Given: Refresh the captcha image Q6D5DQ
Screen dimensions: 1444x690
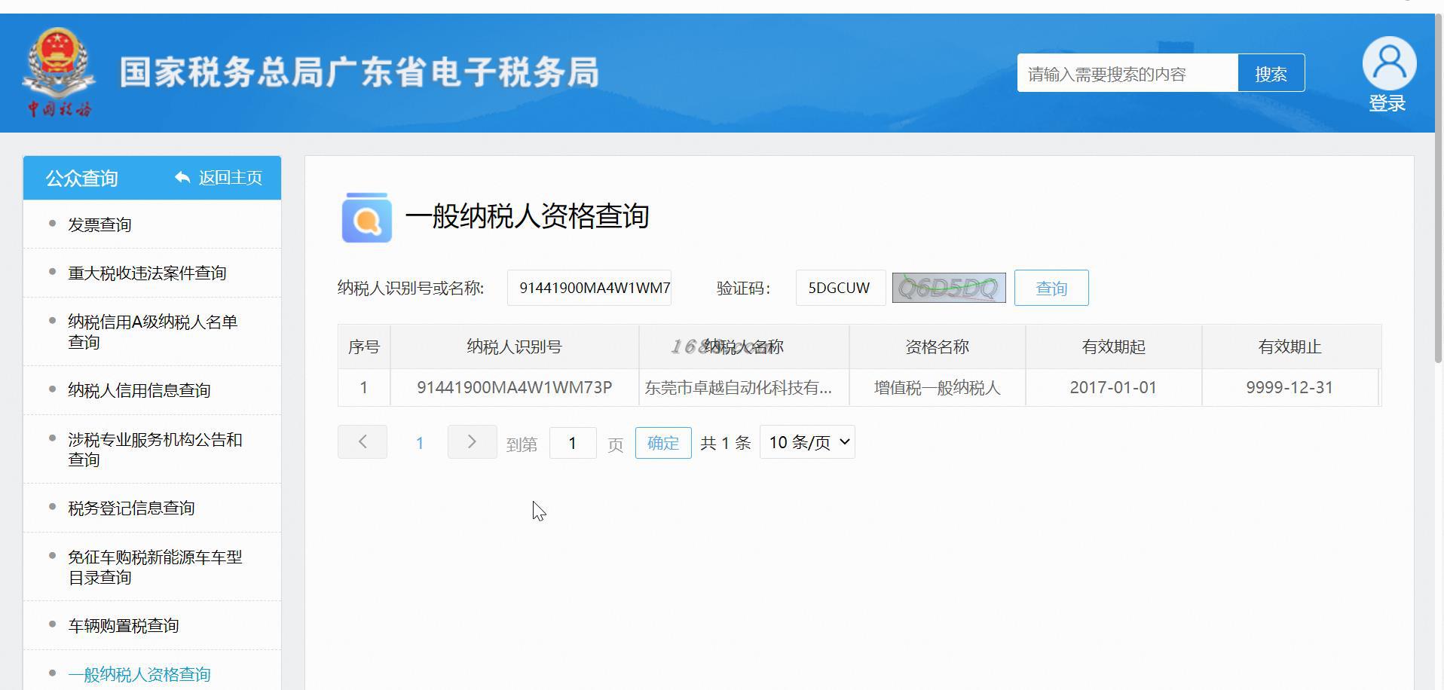Looking at the screenshot, I should click(949, 288).
